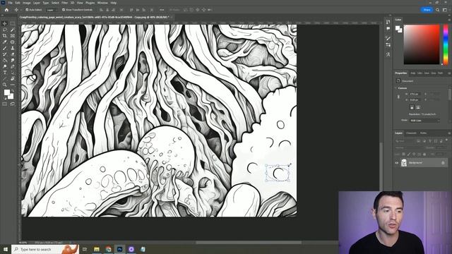Click the Layers panel tab
The image size is (452, 254).
[x=398, y=133]
